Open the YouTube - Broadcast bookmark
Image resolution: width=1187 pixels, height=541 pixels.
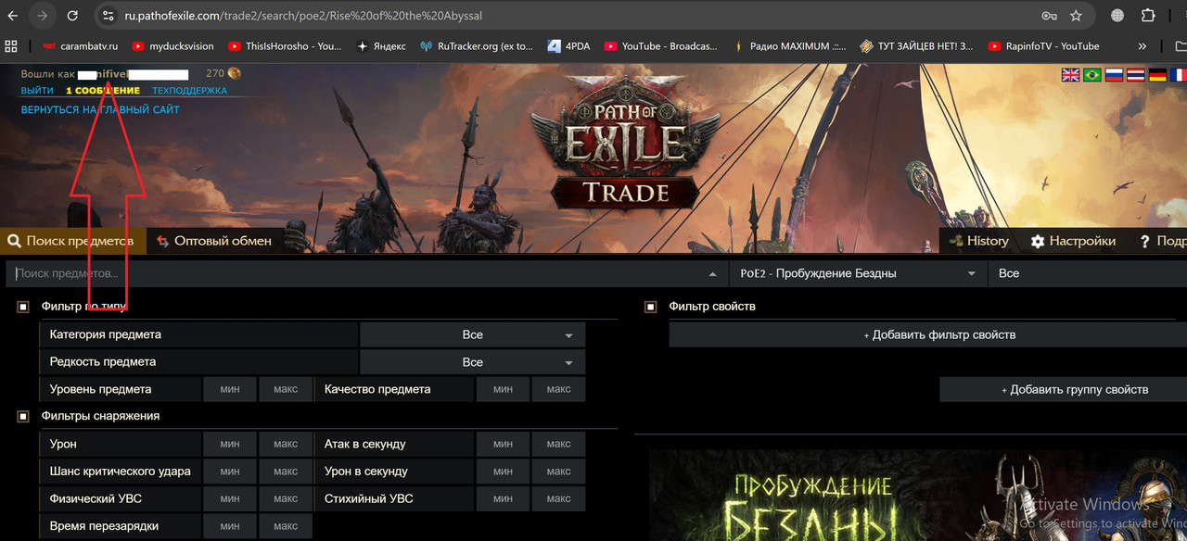click(x=662, y=46)
